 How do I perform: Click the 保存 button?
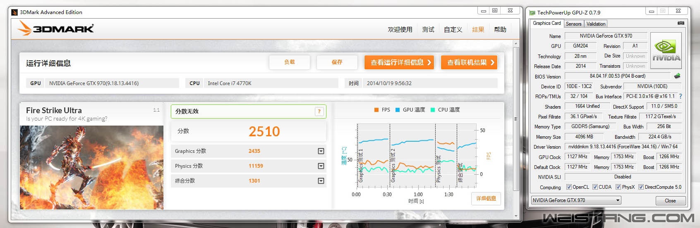337,62
